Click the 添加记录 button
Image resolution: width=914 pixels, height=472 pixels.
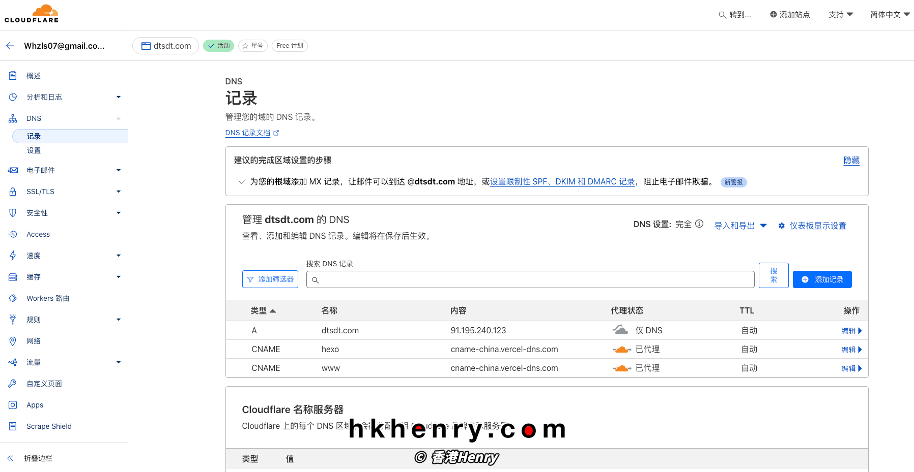[x=822, y=279]
